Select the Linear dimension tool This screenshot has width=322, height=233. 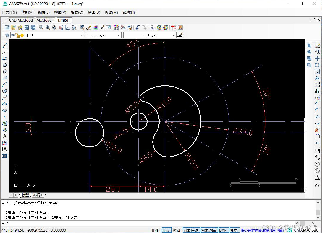pos(317,151)
